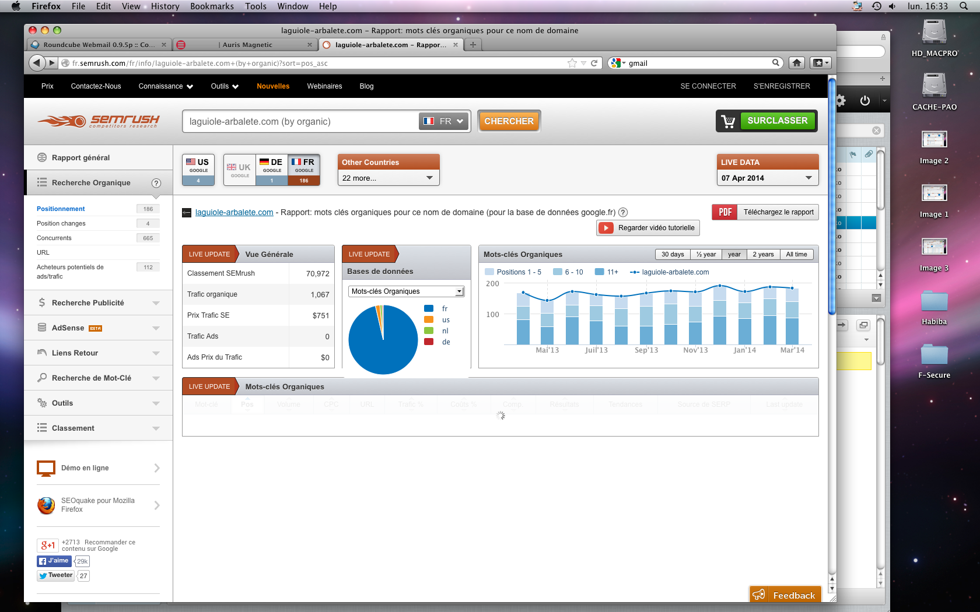Switch to the Auris Magnetic tab
The height and width of the screenshot is (612, 980).
point(245,45)
